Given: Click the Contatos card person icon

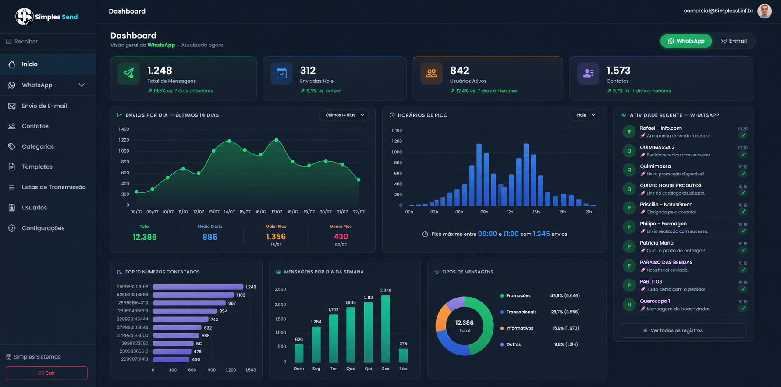Looking at the screenshot, I should tap(588, 74).
